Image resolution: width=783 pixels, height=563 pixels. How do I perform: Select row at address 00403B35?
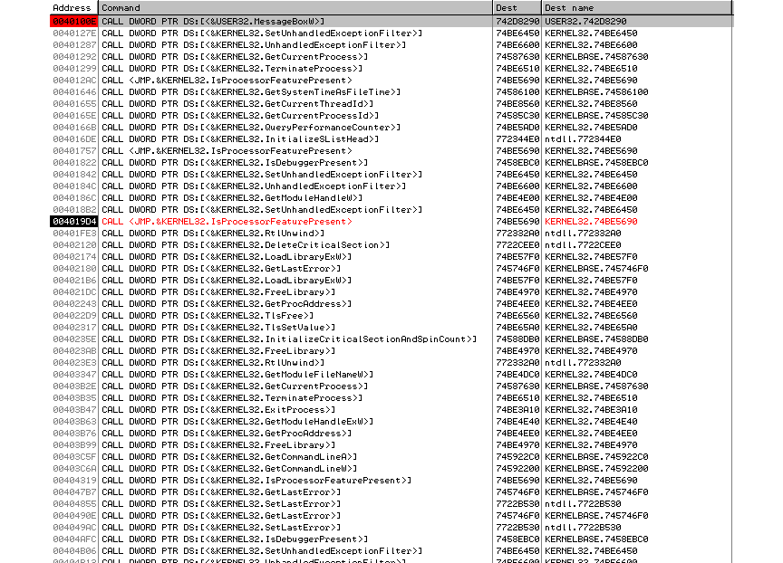pyautogui.click(x=391, y=398)
